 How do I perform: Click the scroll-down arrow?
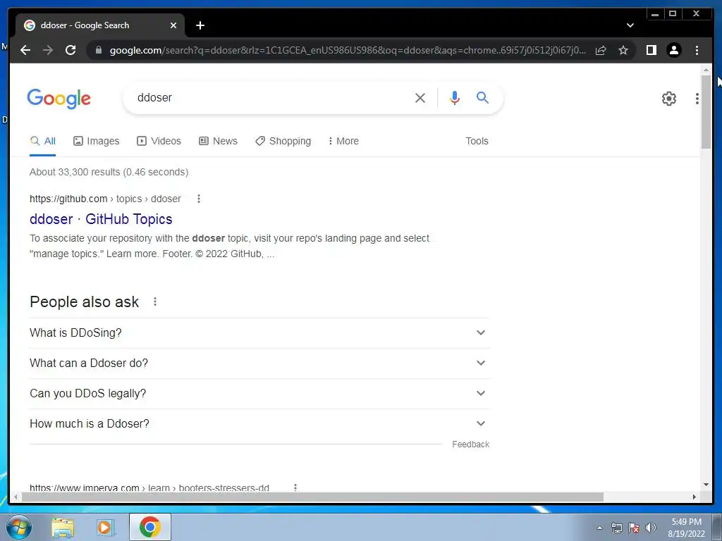click(706, 485)
